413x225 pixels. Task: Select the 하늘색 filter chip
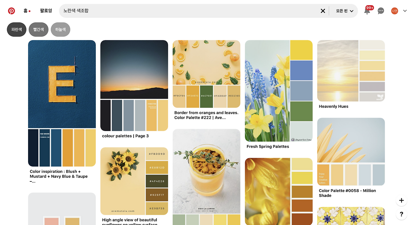60,29
